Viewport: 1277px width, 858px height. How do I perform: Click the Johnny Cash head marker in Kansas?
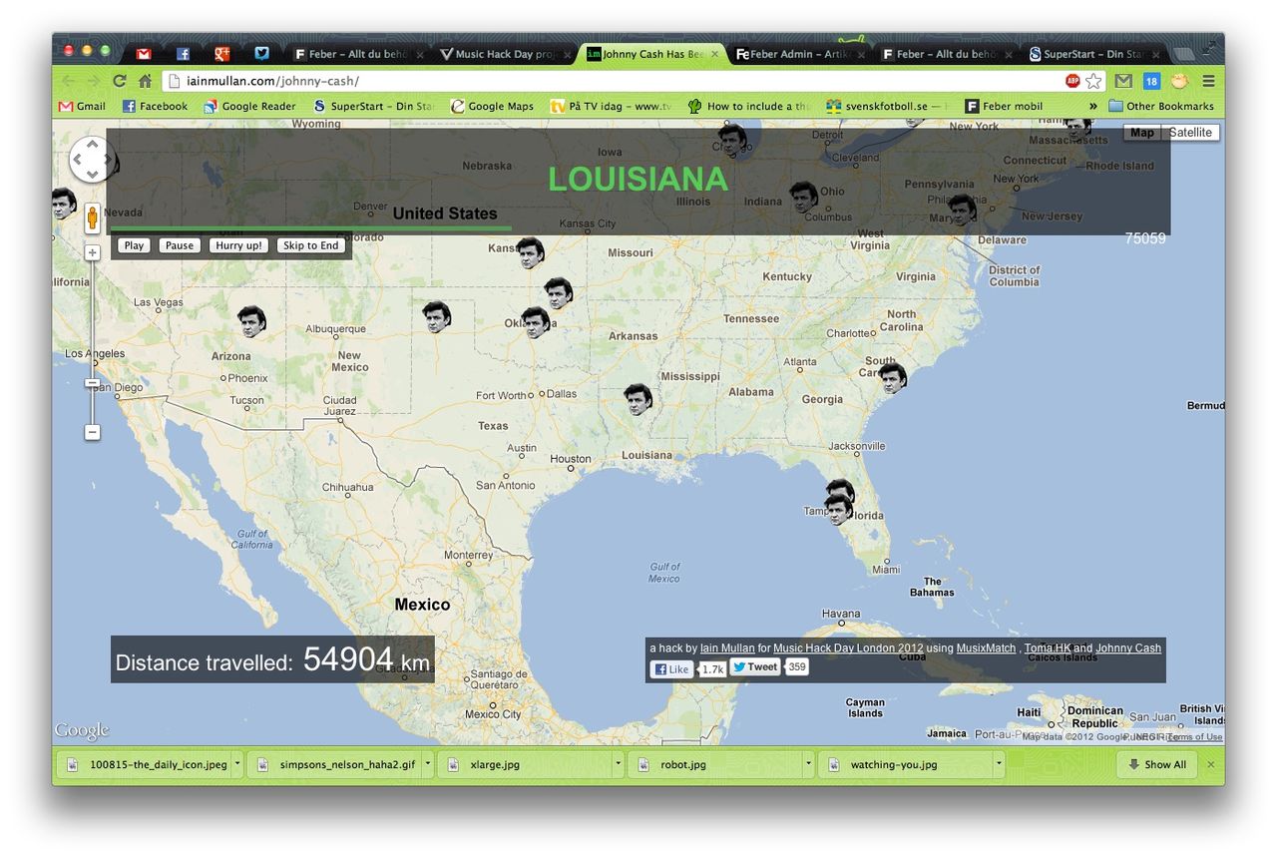point(530,253)
